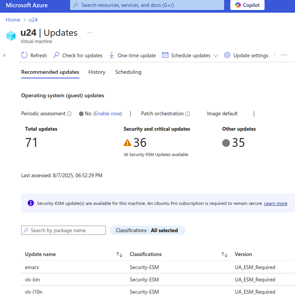Sort by Update name column arrows
The height and width of the screenshot is (296, 295).
tap(119, 254)
